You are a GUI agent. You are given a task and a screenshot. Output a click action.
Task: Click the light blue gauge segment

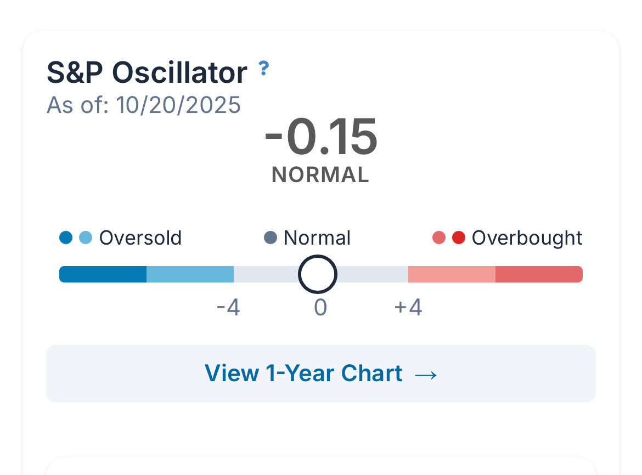point(190,274)
